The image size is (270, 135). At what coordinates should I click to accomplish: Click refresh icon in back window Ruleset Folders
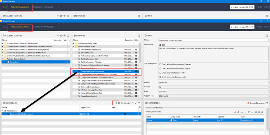(58, 16)
